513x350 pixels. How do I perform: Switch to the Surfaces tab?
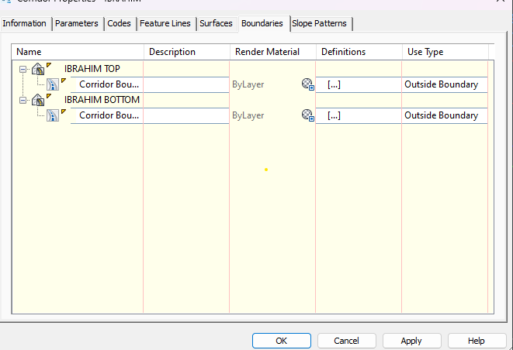pyautogui.click(x=216, y=23)
